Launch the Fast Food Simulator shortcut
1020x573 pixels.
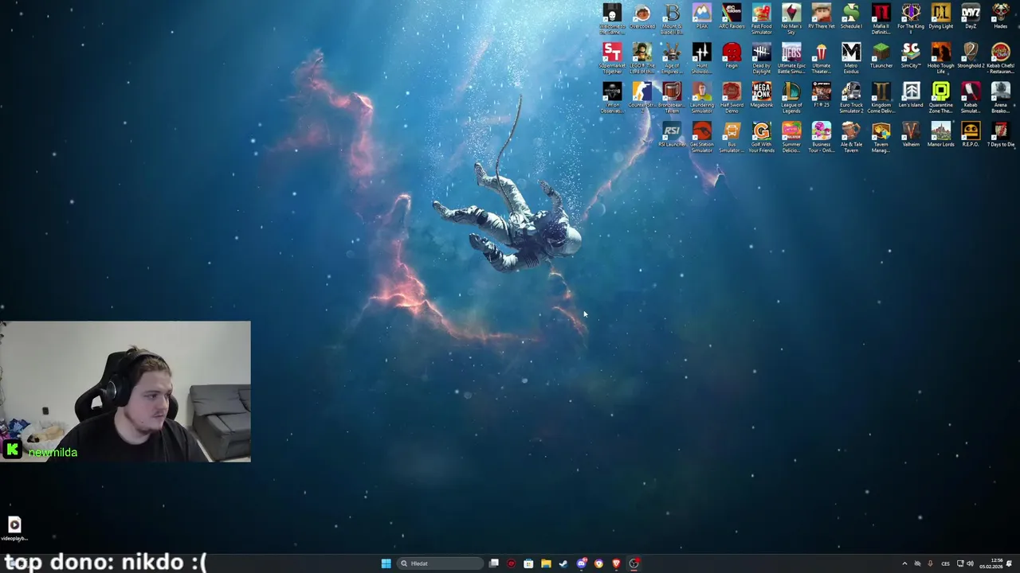(761, 18)
